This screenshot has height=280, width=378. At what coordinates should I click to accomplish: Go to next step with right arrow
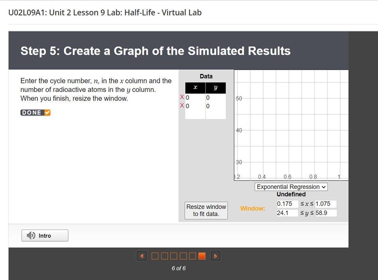click(215, 256)
